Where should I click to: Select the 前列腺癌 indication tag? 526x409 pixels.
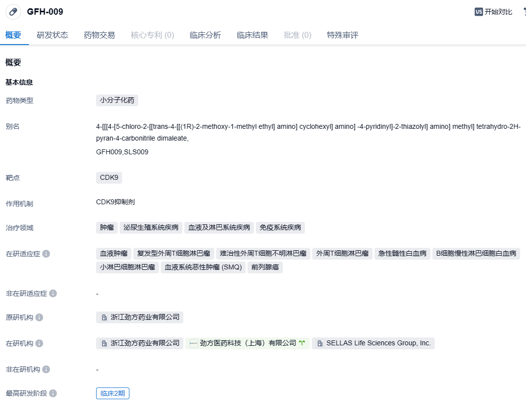(265, 267)
